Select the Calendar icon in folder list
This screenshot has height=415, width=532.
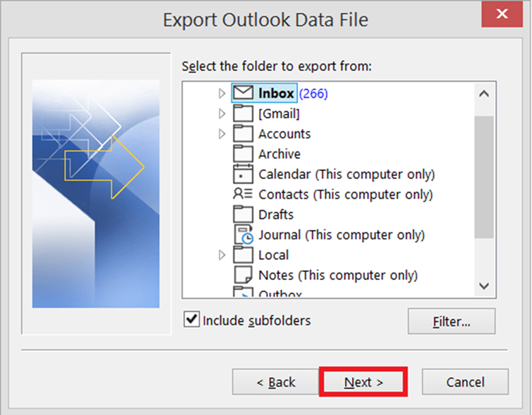243,173
